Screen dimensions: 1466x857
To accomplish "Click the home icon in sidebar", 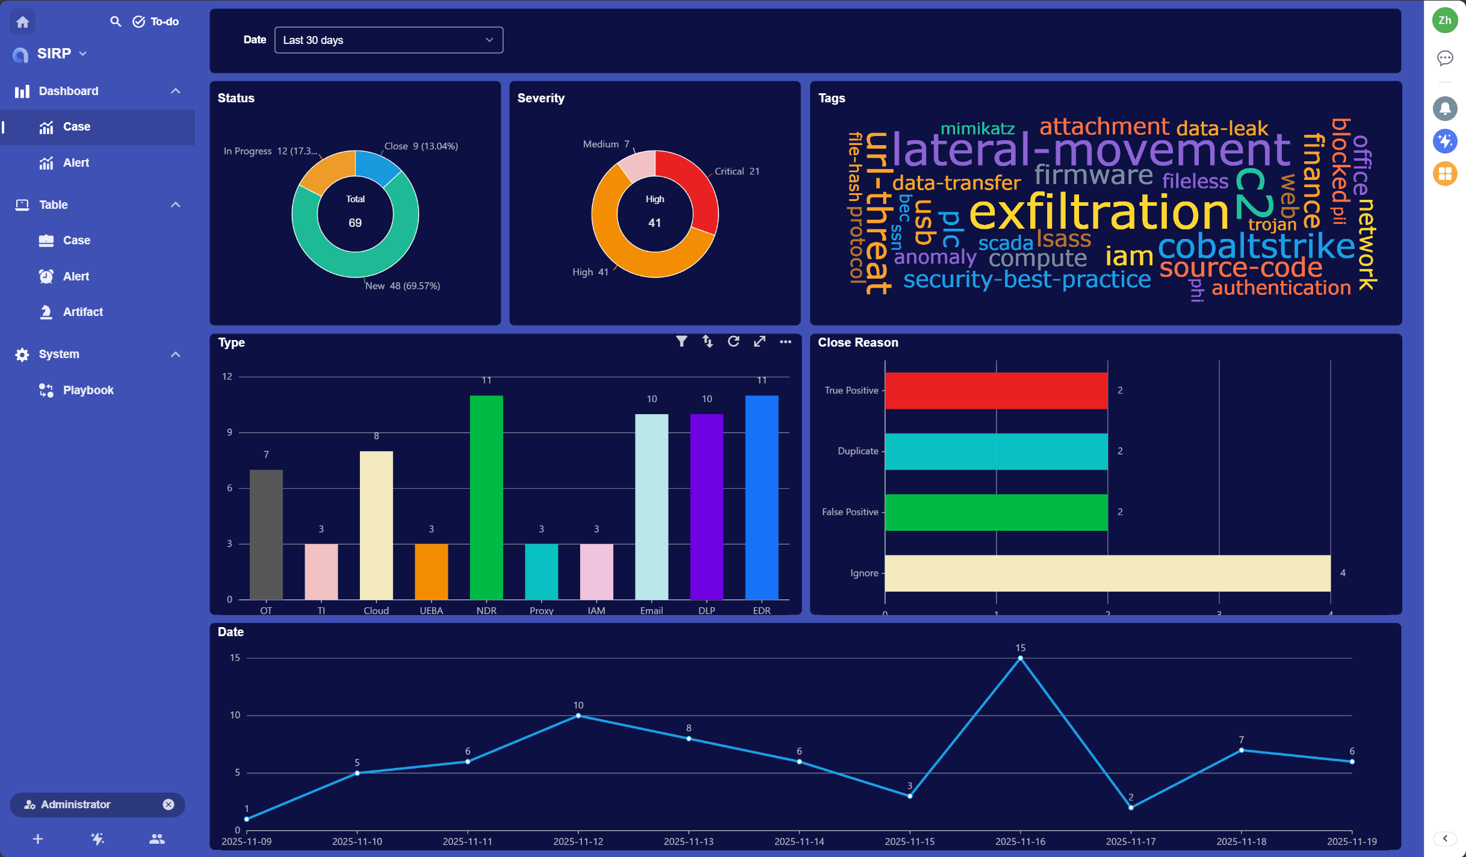I will click(x=23, y=22).
